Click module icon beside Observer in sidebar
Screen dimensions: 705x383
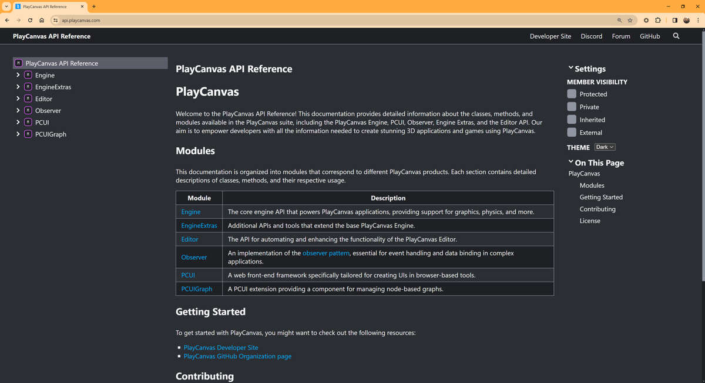tap(28, 110)
